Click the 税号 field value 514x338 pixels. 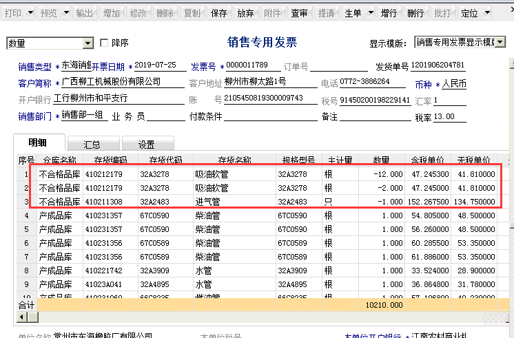pyautogui.click(x=376, y=100)
